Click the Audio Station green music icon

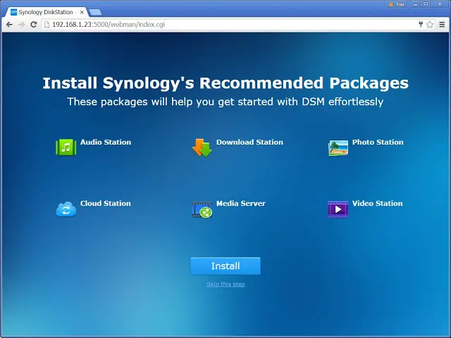pyautogui.click(x=66, y=147)
